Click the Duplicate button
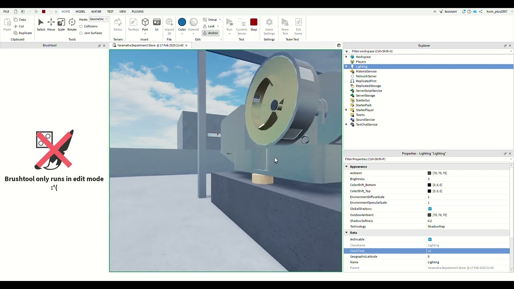514x289 pixels. coord(23,33)
